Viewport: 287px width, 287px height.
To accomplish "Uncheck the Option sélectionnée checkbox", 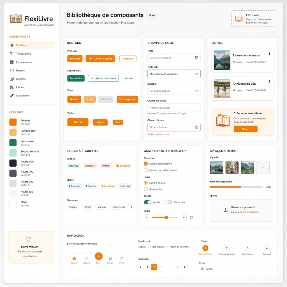I will click(146, 164).
